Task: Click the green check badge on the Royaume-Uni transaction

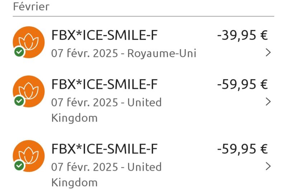Action: 19,52
